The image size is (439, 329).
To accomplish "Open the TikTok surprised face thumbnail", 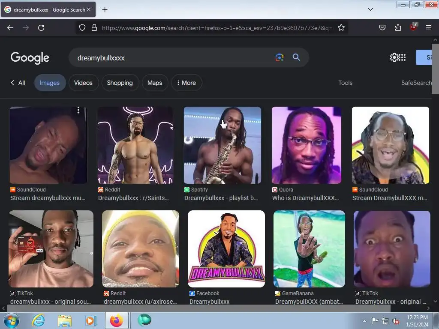I will 392,249.
